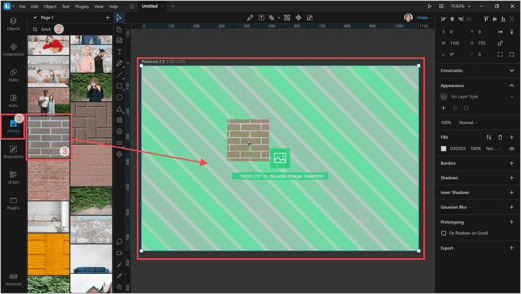Viewport: 521px width, 294px height.
Task: Click the user avatar picture
Action: 408,18
